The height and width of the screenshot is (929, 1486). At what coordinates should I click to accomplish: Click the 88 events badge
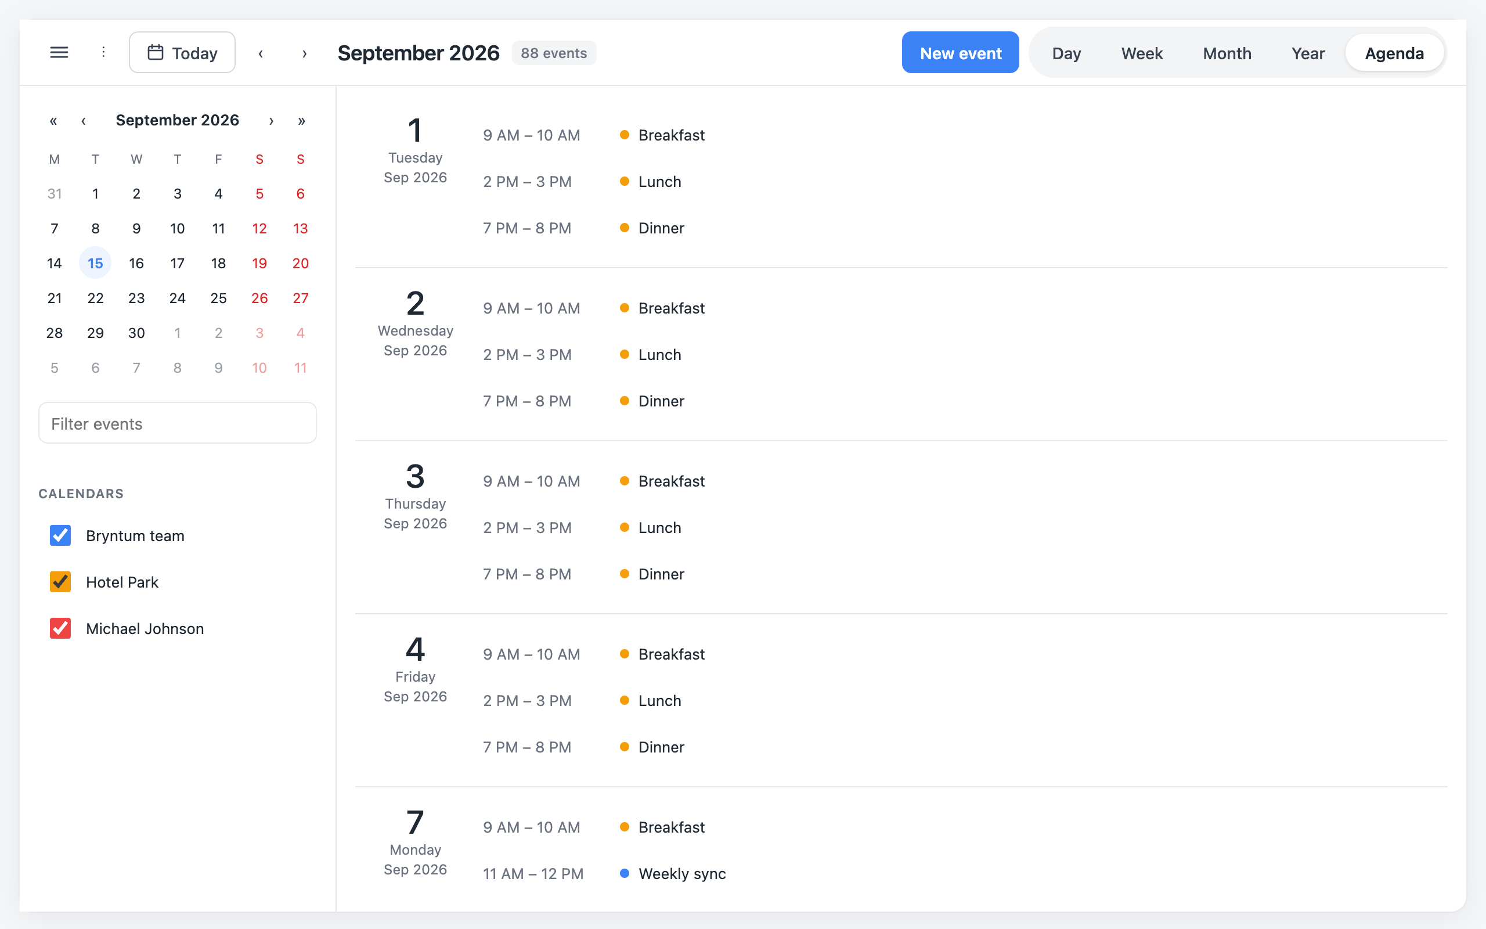click(x=554, y=53)
